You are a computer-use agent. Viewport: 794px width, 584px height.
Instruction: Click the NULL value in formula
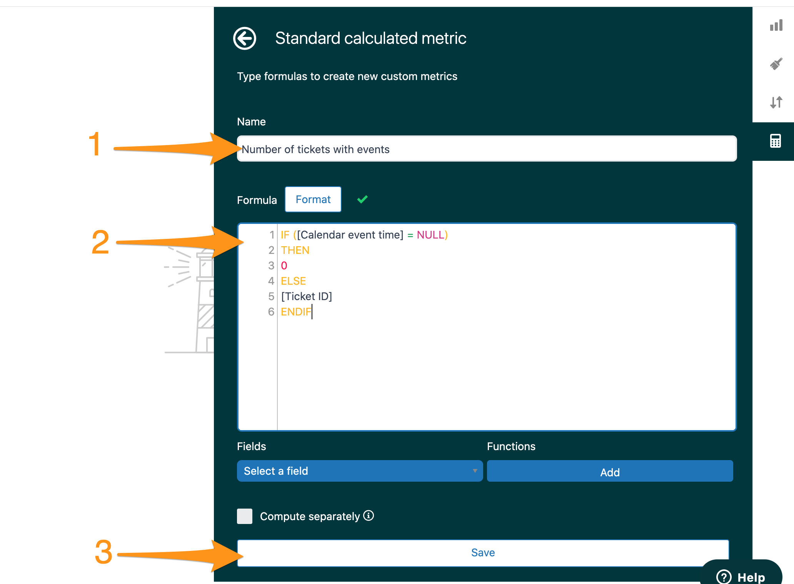click(430, 235)
